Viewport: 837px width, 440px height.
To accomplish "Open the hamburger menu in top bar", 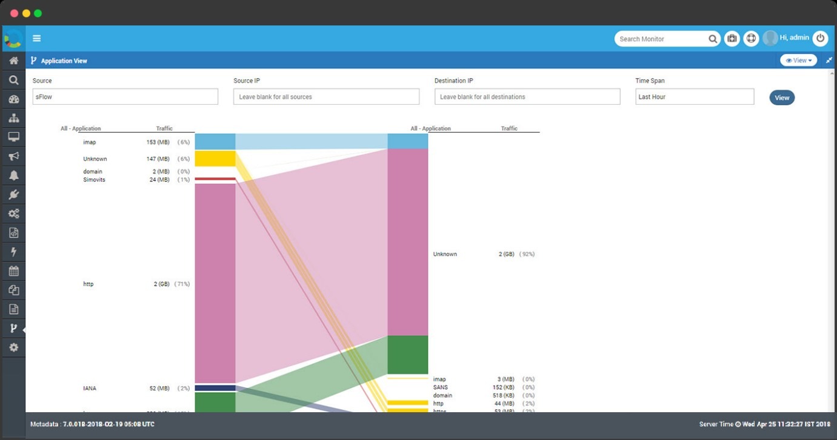I will point(37,39).
